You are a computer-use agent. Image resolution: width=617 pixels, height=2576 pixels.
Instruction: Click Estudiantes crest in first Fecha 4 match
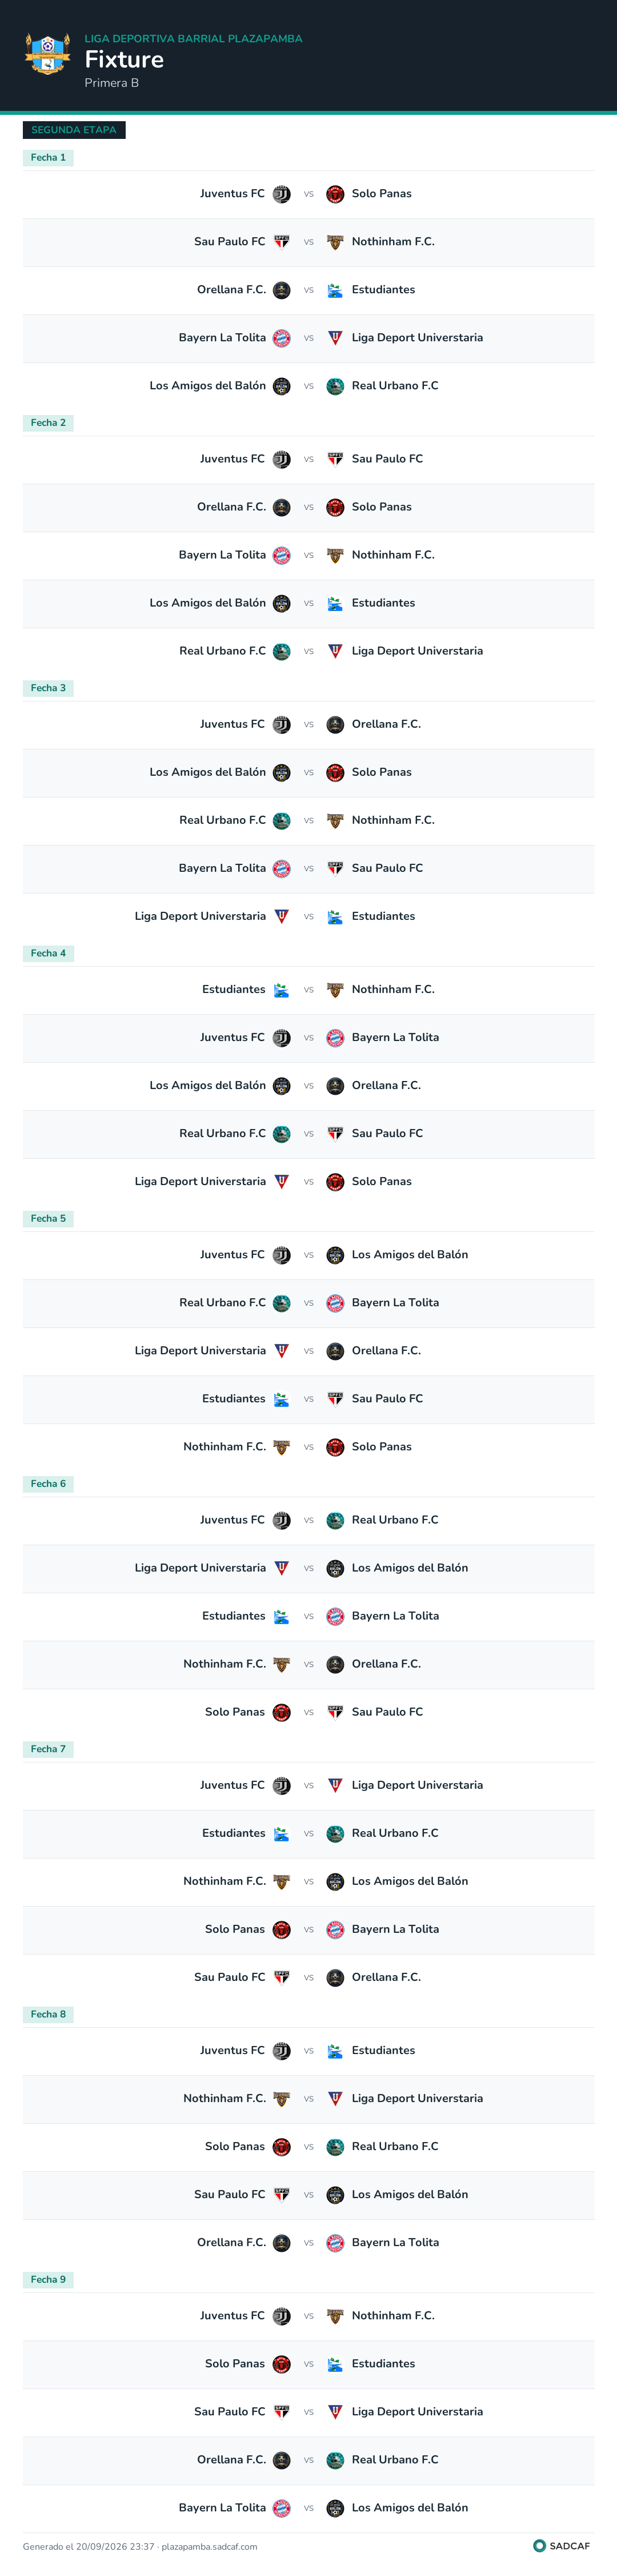(282, 990)
